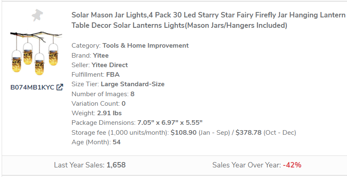Click the Age (Month) value 54
The image size is (347, 177).
(116, 142)
